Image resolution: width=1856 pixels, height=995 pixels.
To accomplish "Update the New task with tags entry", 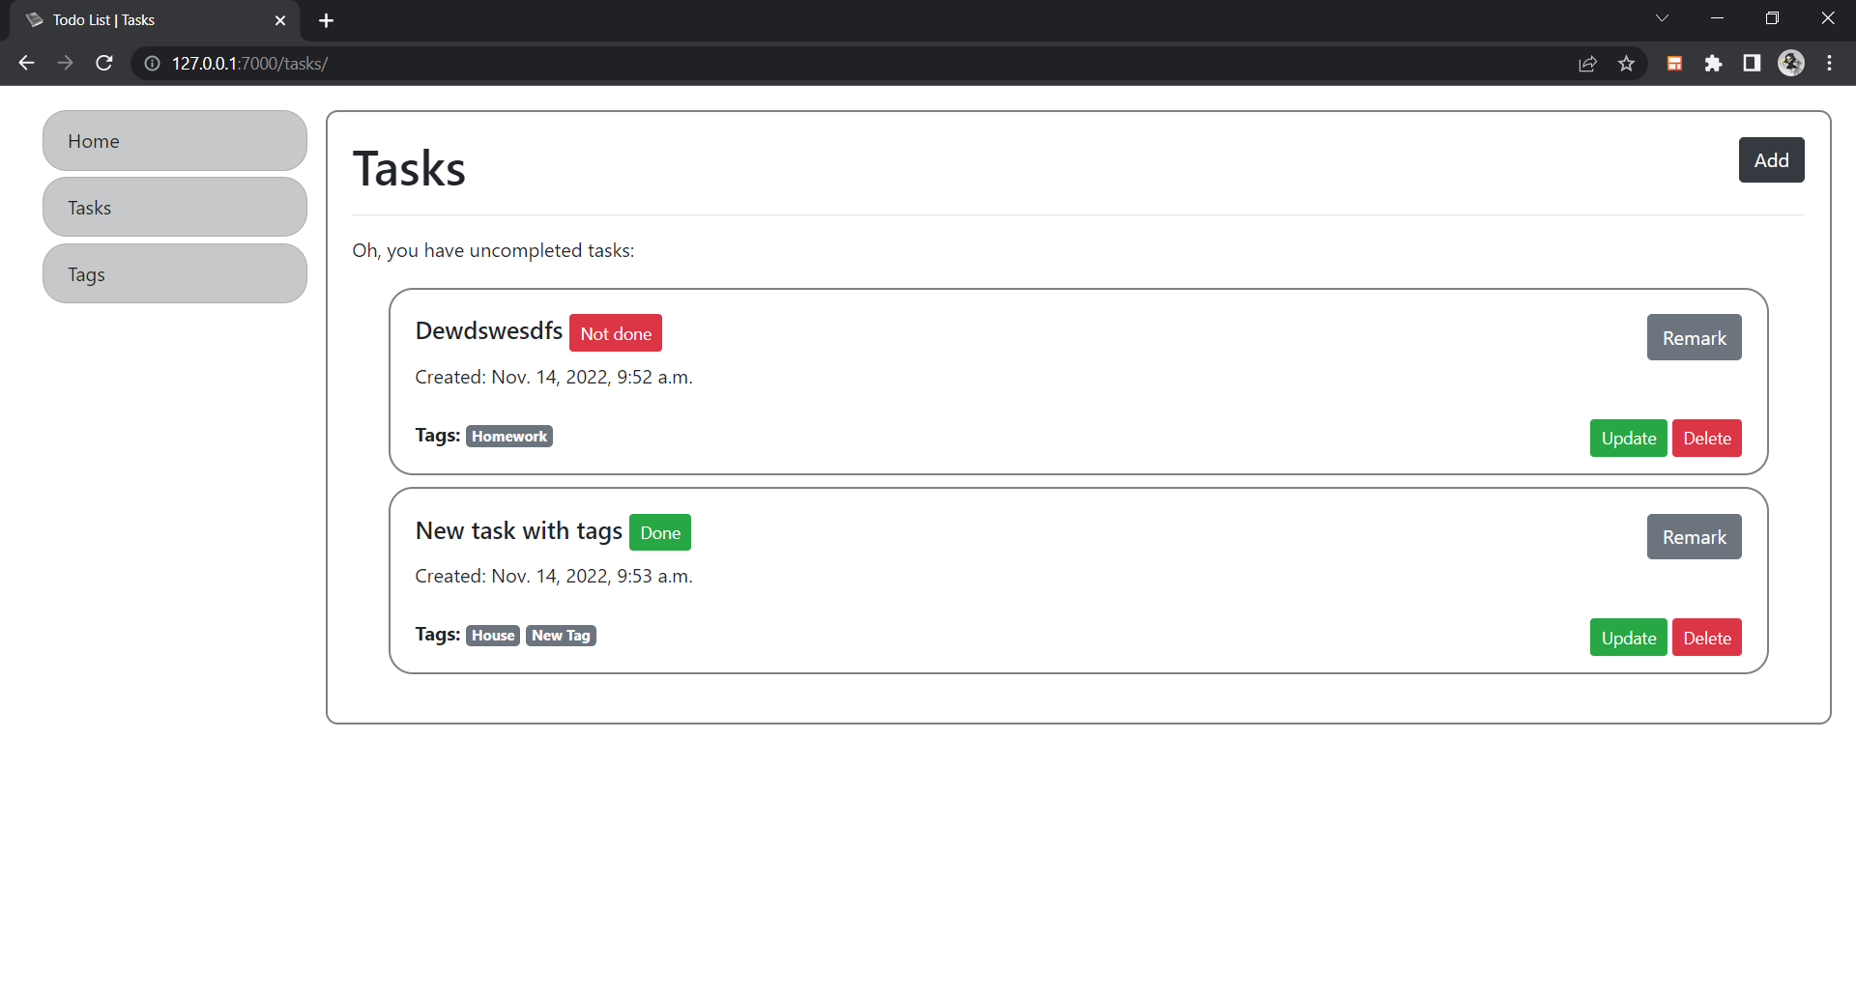I will [x=1628, y=637].
